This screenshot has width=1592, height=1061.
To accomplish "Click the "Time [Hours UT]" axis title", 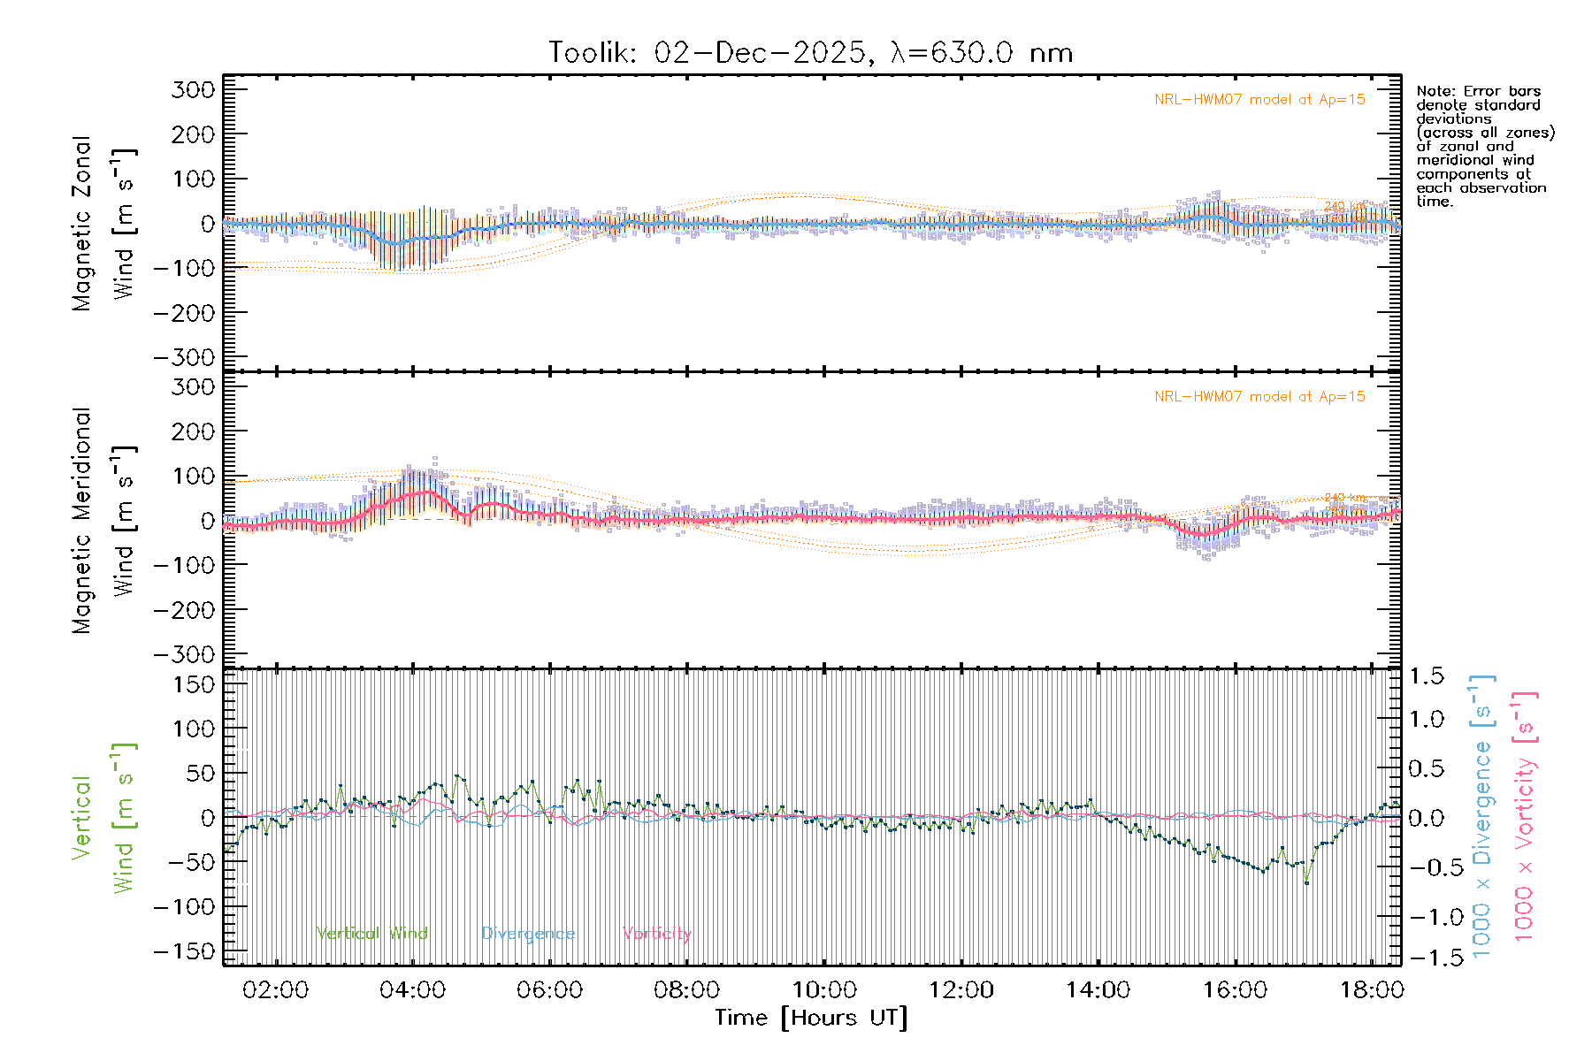I will point(811,1018).
